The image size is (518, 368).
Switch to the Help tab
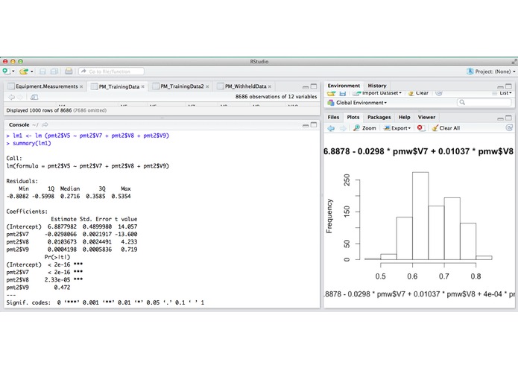(x=405, y=117)
